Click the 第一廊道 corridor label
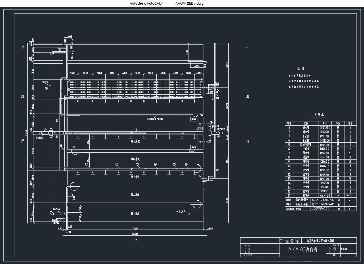The image size is (364, 264). click(135, 214)
